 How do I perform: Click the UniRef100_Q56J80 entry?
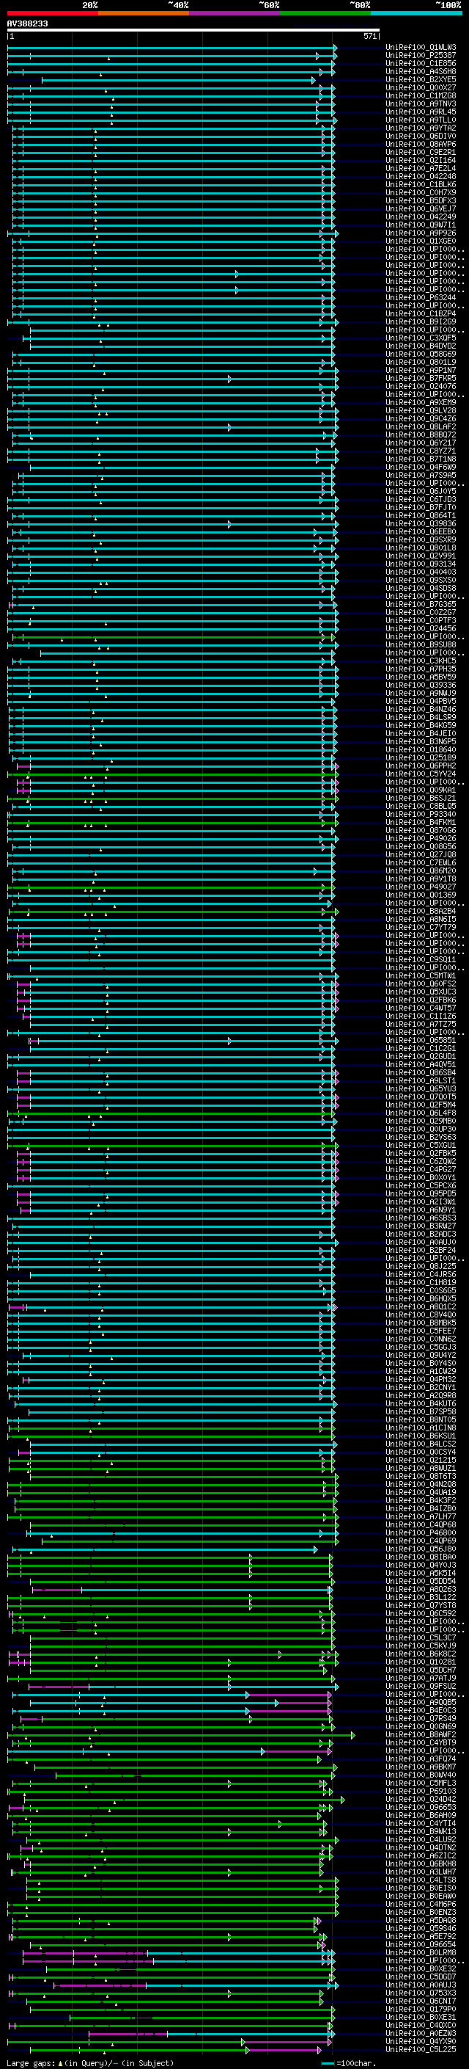(x=420, y=1549)
